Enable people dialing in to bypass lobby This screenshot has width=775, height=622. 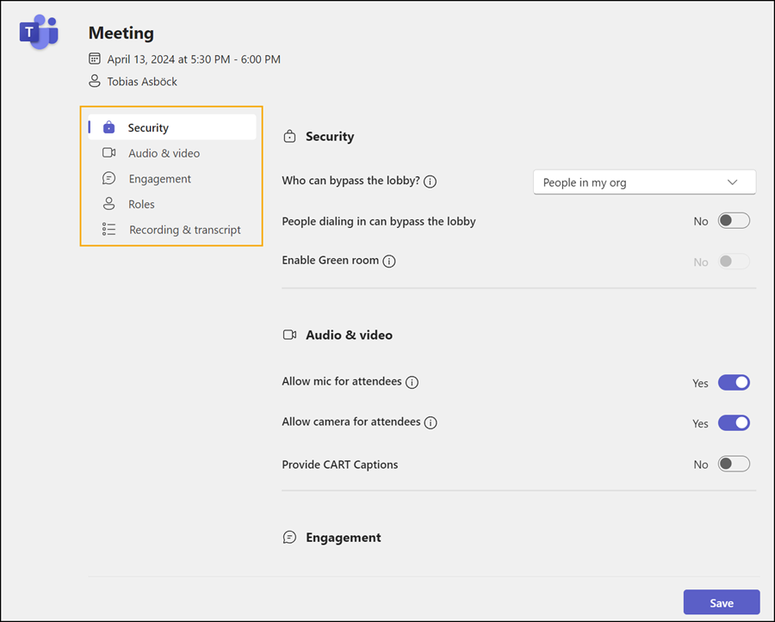tap(734, 221)
